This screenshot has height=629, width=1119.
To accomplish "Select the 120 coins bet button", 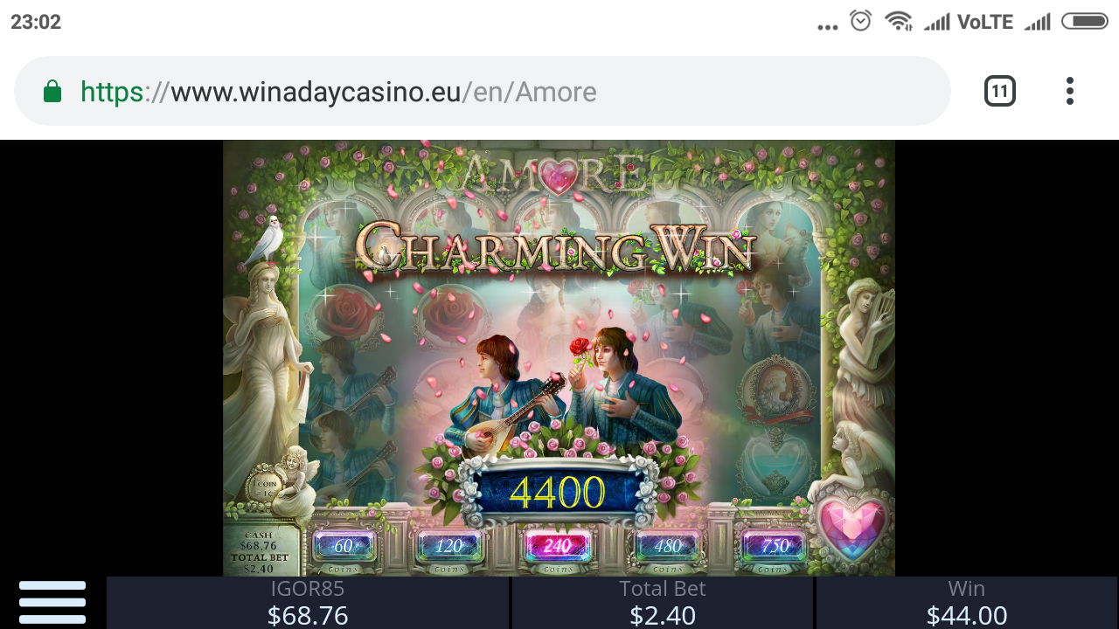I will click(449, 546).
